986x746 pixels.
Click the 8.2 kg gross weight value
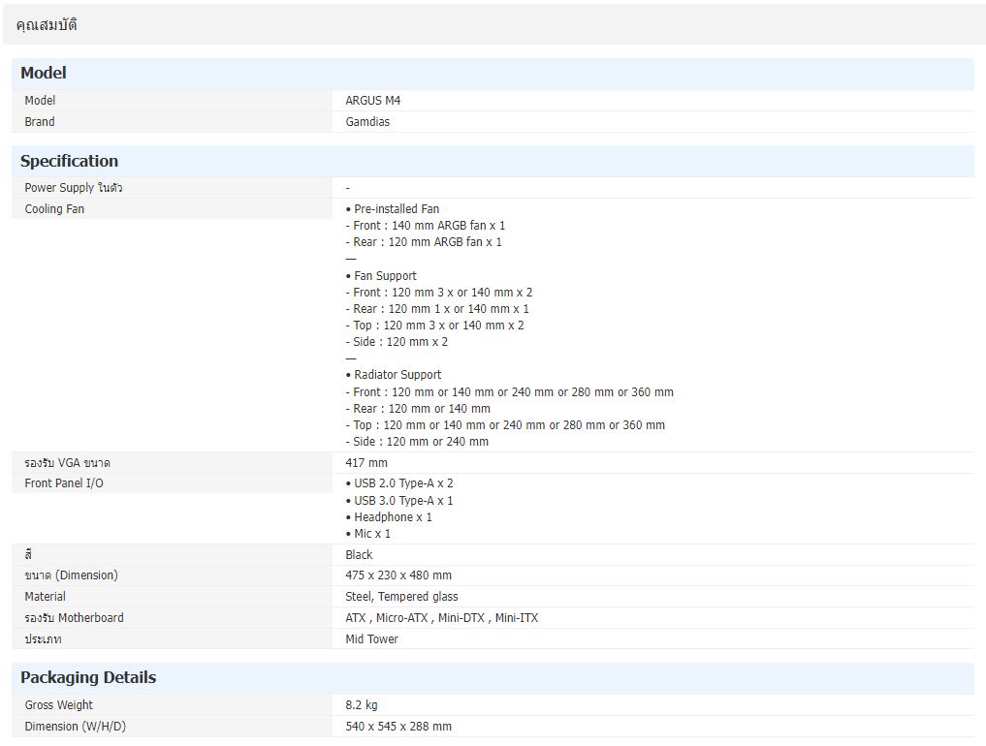362,705
